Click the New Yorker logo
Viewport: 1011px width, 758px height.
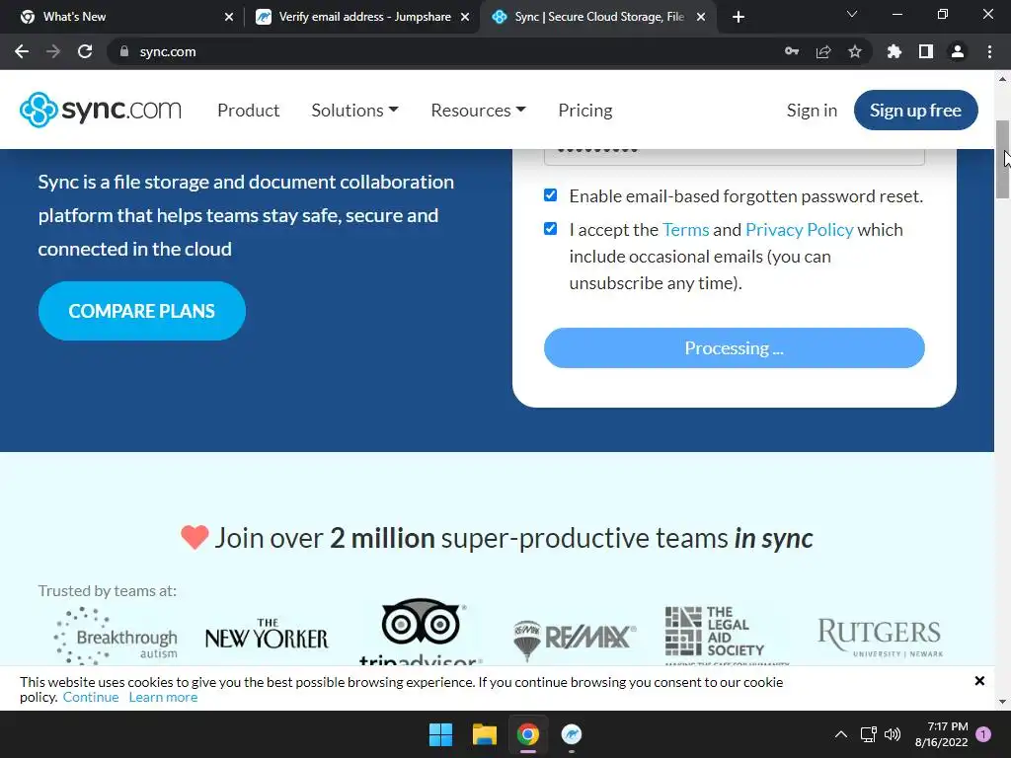click(267, 635)
